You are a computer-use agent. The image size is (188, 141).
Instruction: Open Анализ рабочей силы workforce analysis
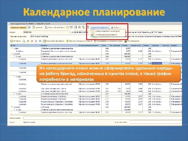click(x=55, y=27)
